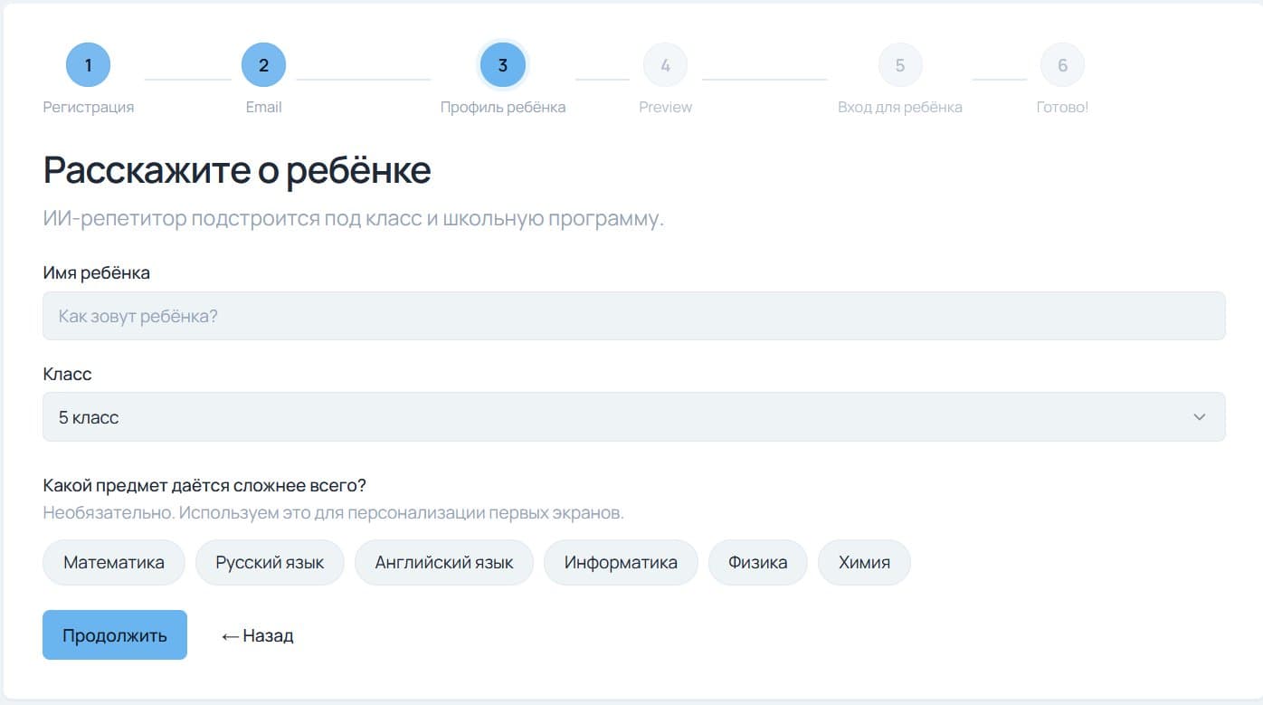Click the step 2 'Email' circle

[263, 64]
